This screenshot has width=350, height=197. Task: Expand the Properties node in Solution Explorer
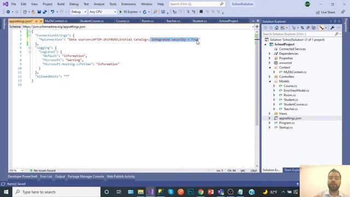coord(270,58)
